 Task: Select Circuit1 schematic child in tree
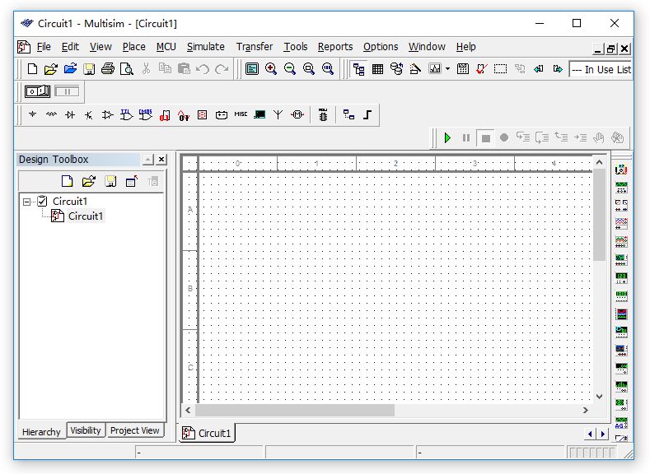(x=85, y=216)
